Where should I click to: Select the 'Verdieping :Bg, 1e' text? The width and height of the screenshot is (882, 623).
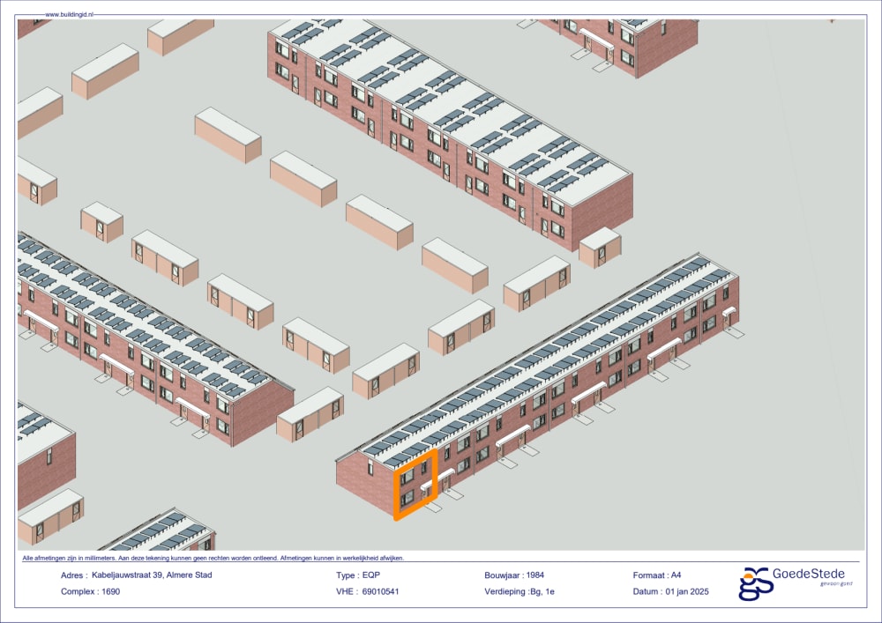pyautogui.click(x=519, y=591)
